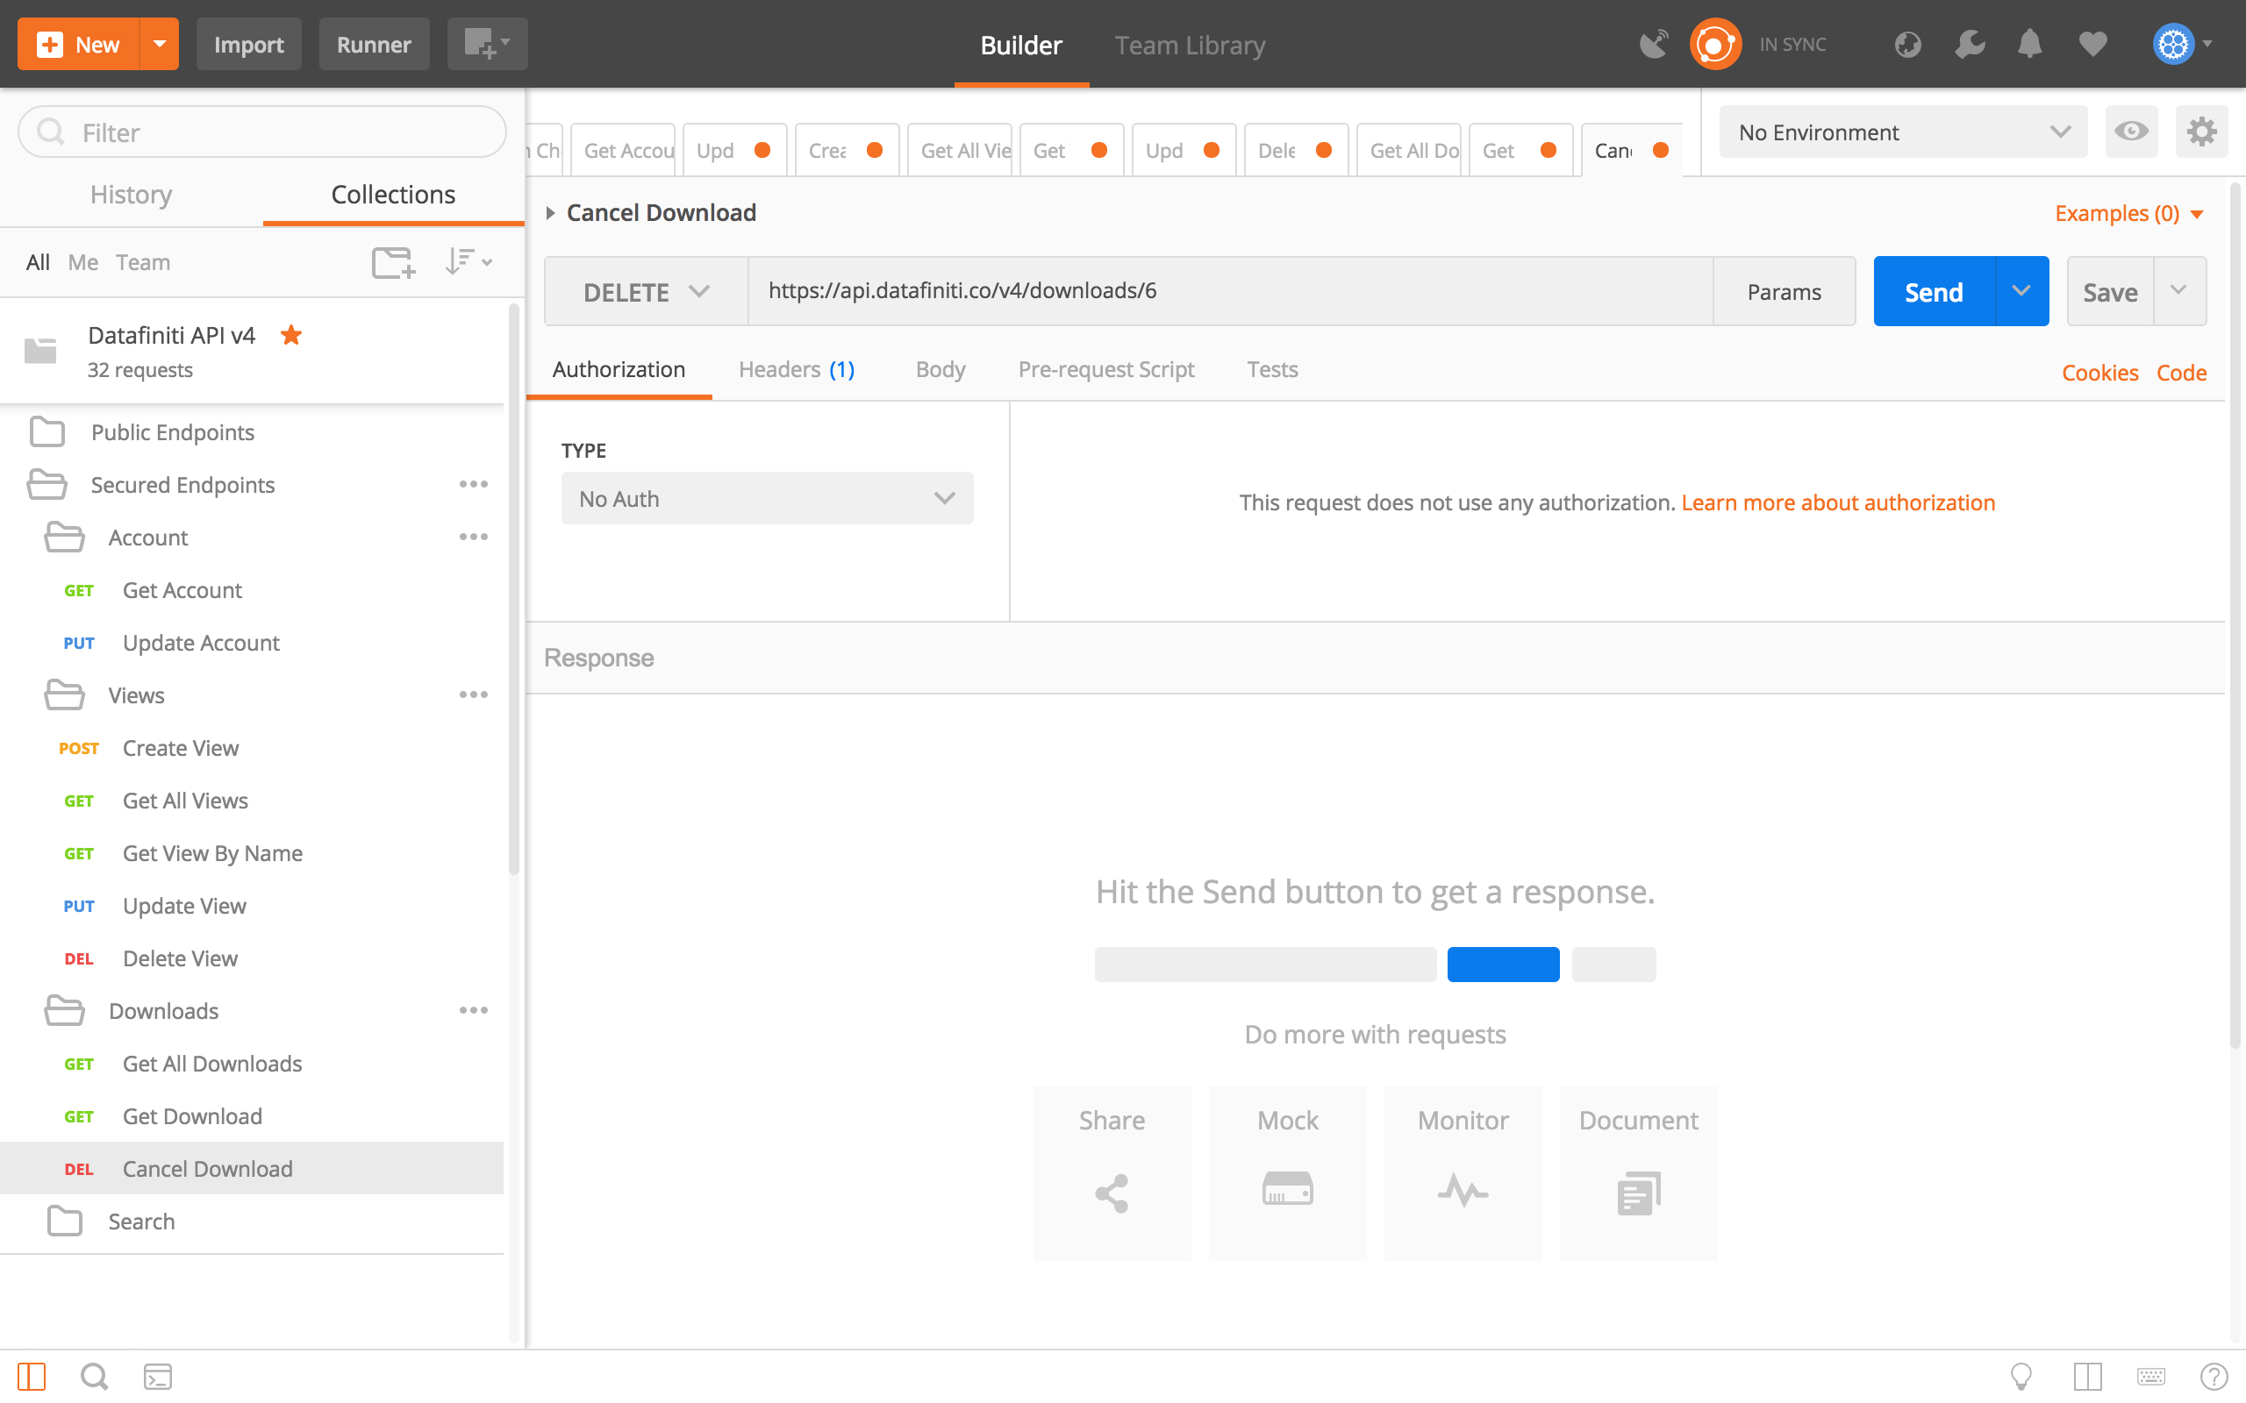2246x1403 pixels.
Task: Open Views folder more options dots
Action: pyautogui.click(x=474, y=695)
